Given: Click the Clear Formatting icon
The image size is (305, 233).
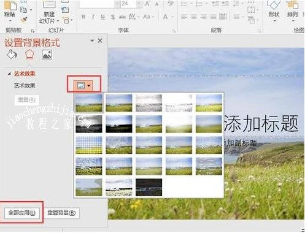Looking at the screenshot, I should pos(170,4).
